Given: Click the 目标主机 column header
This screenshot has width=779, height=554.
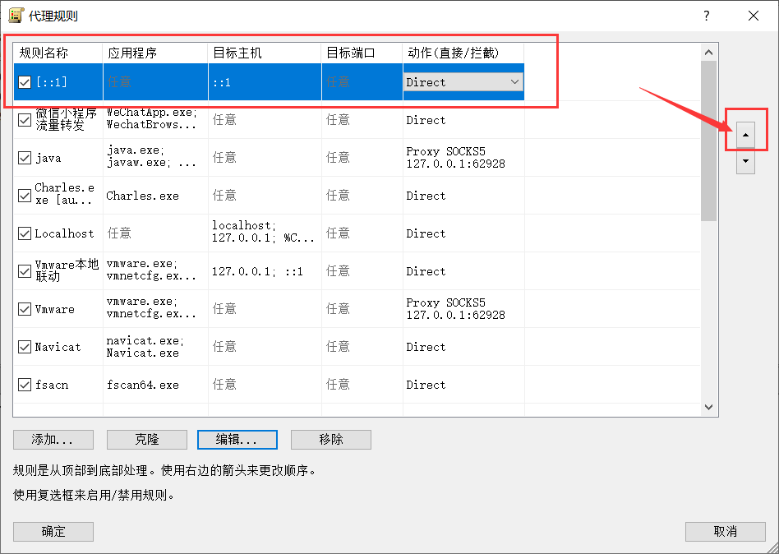Looking at the screenshot, I should [x=264, y=53].
